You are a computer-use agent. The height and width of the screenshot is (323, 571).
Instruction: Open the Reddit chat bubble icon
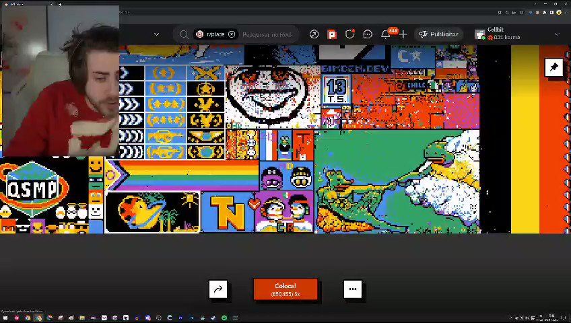(x=368, y=34)
